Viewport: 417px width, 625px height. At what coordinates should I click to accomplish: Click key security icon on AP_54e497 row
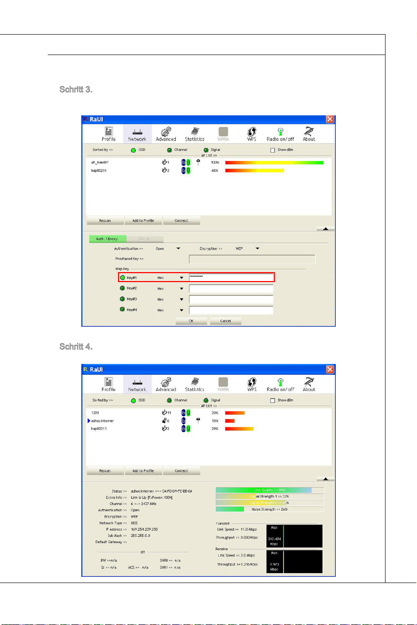198,162
